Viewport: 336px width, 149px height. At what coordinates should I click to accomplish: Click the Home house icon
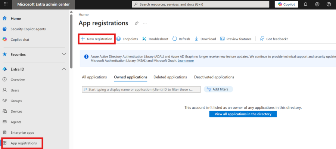click(x=4, y=18)
